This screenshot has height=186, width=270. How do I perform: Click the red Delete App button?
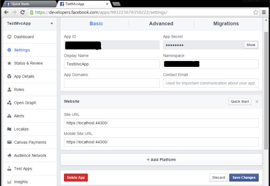pos(76,177)
